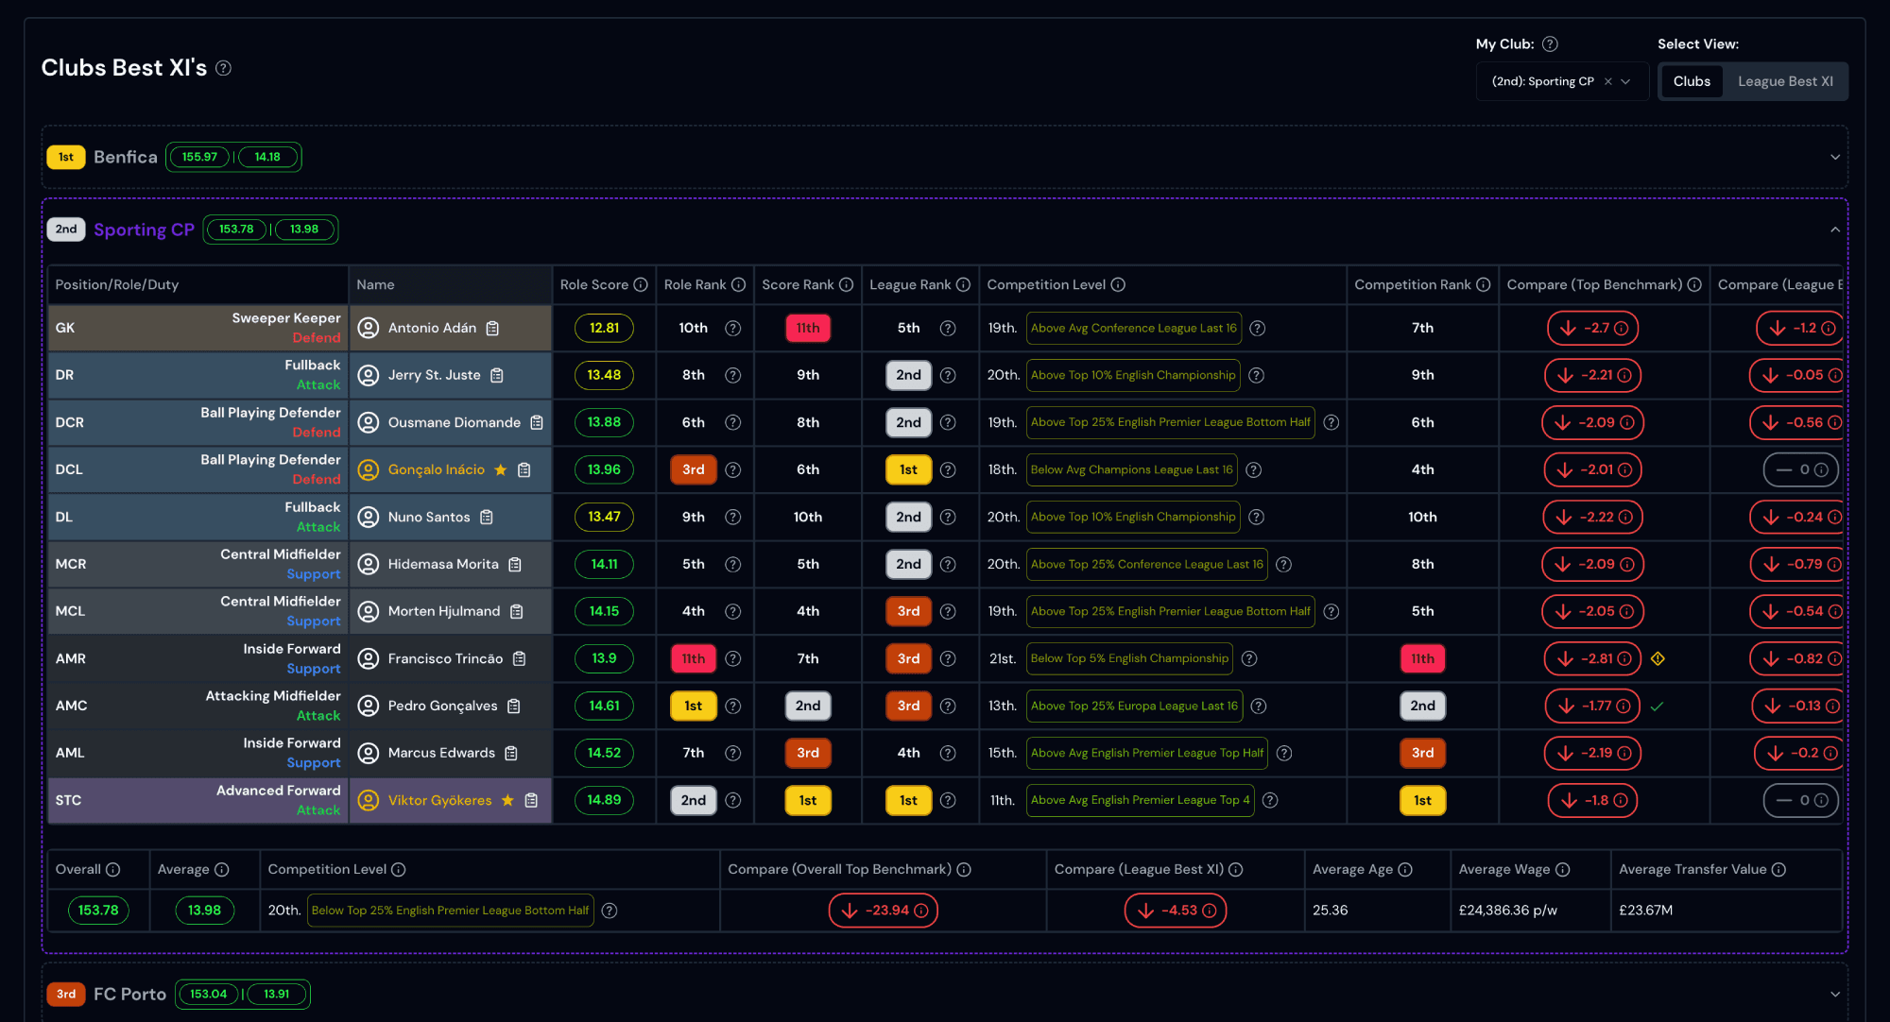This screenshot has width=1890, height=1022.
Task: Open Ousmane Diomande's clipboard report icon
Action: (537, 422)
